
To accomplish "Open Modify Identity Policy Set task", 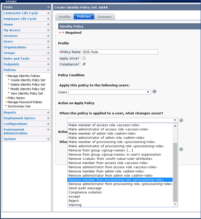I will [x=28, y=89].
